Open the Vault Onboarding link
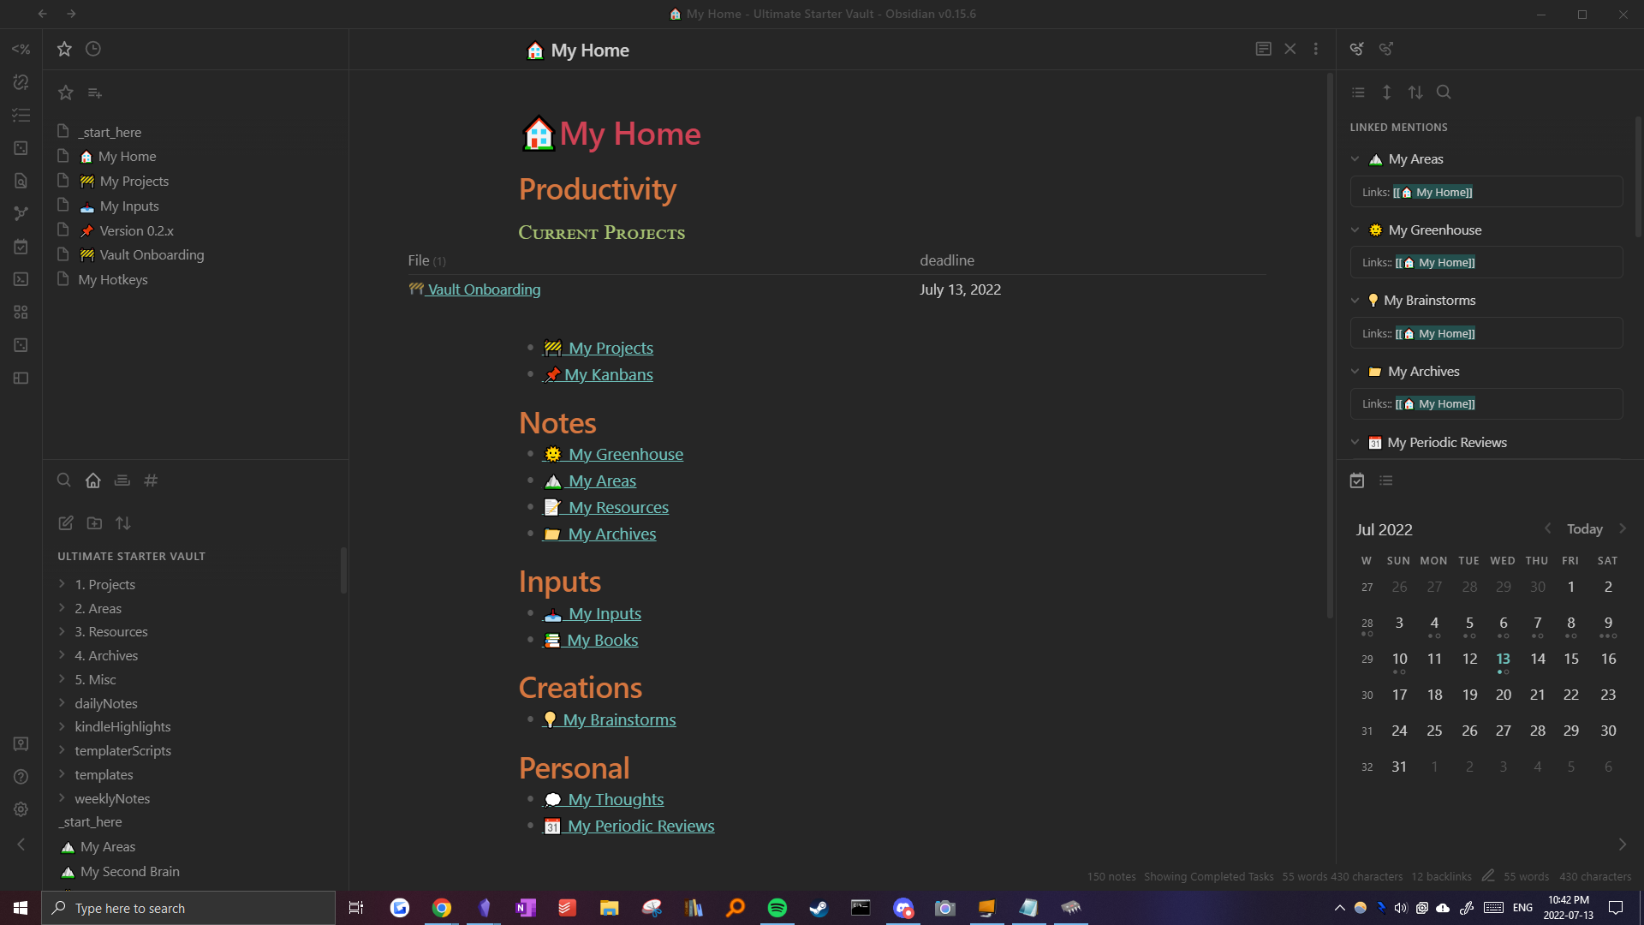This screenshot has height=925, width=1644. tap(483, 289)
